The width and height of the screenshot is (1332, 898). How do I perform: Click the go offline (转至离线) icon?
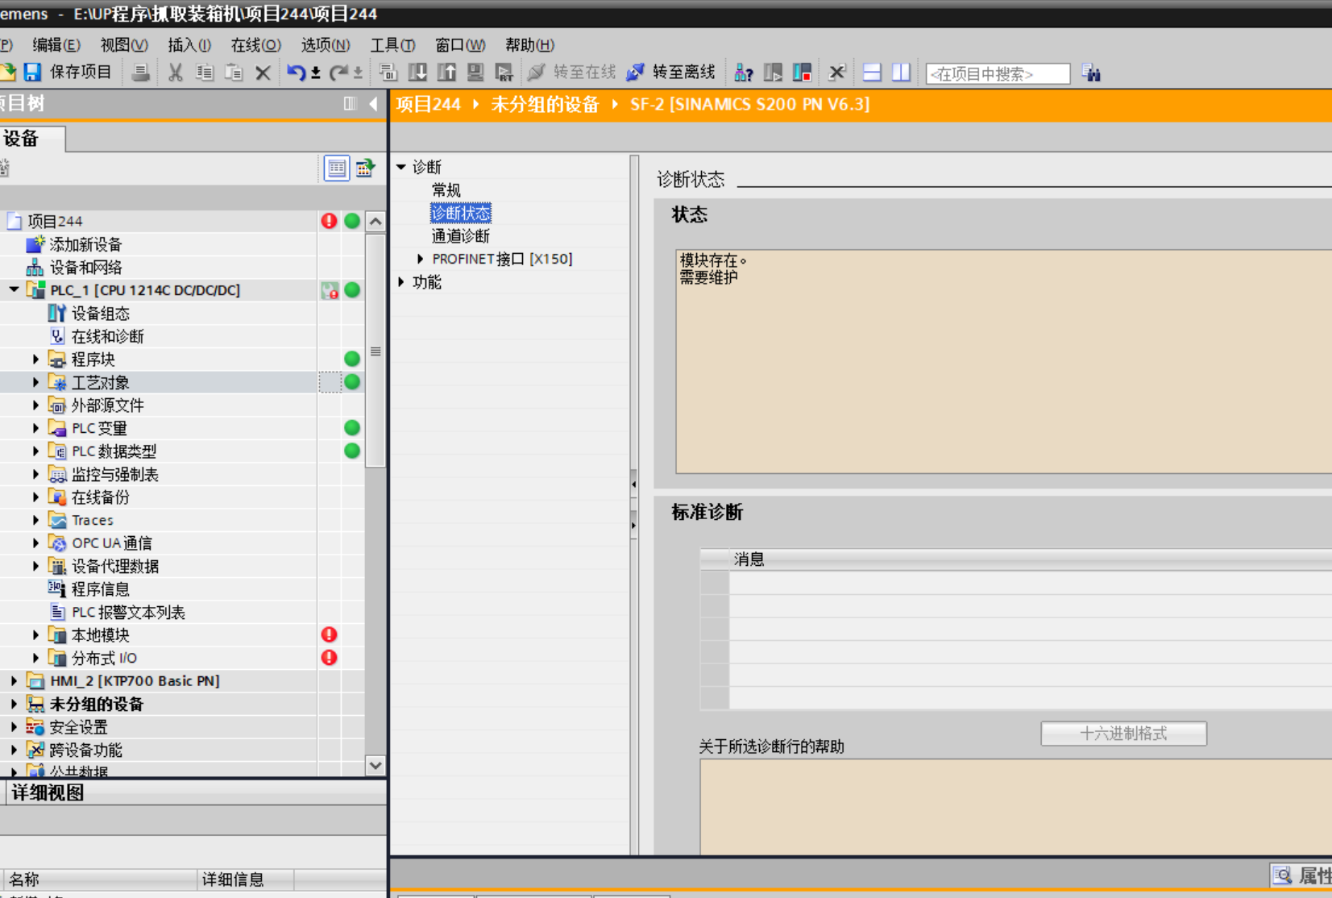pos(635,73)
